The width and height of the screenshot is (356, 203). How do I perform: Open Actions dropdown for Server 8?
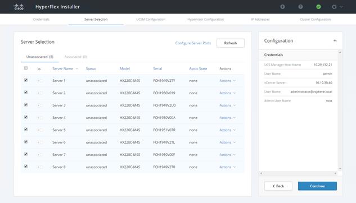[x=228, y=167]
